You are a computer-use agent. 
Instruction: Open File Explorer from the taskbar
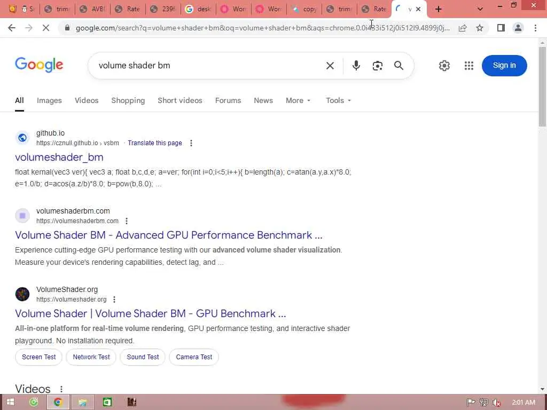[82, 403]
